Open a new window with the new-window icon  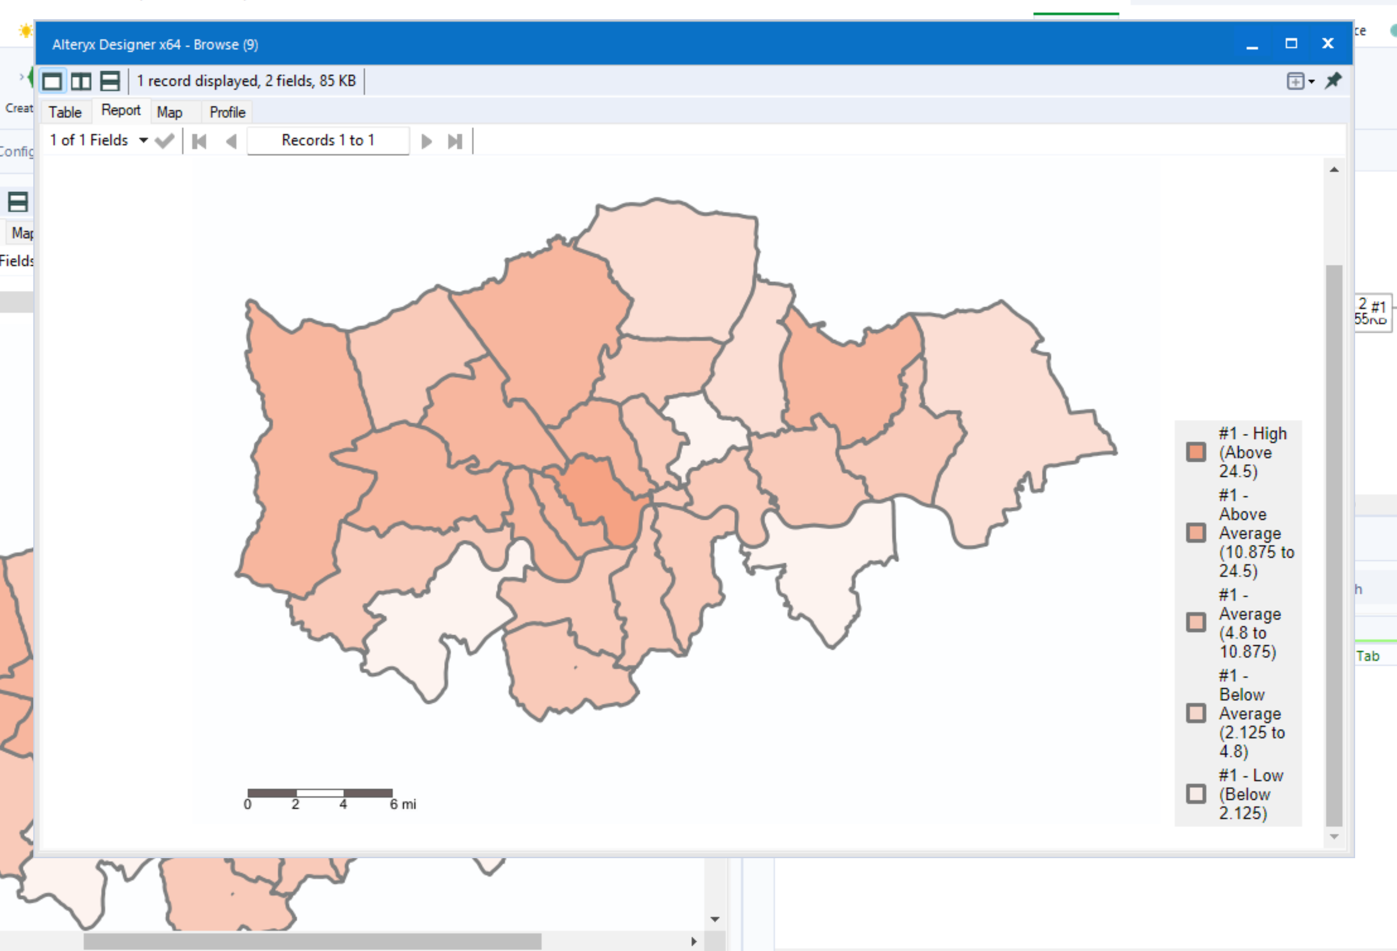click(1296, 81)
